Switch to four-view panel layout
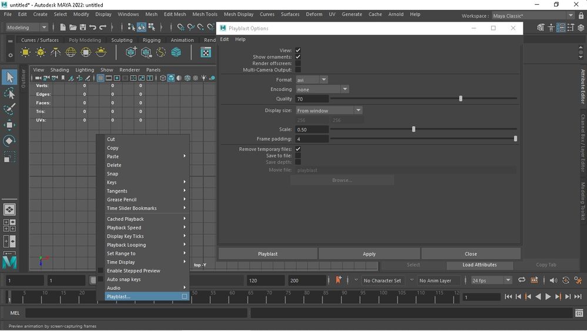Screen dimensions: 587x331 pos(9,225)
